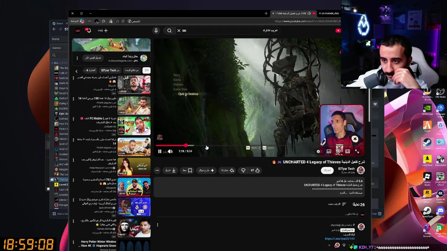Viewport: 447px width, 251px height.
Task: Open the FC Mobile recommended video
Action: [134, 125]
